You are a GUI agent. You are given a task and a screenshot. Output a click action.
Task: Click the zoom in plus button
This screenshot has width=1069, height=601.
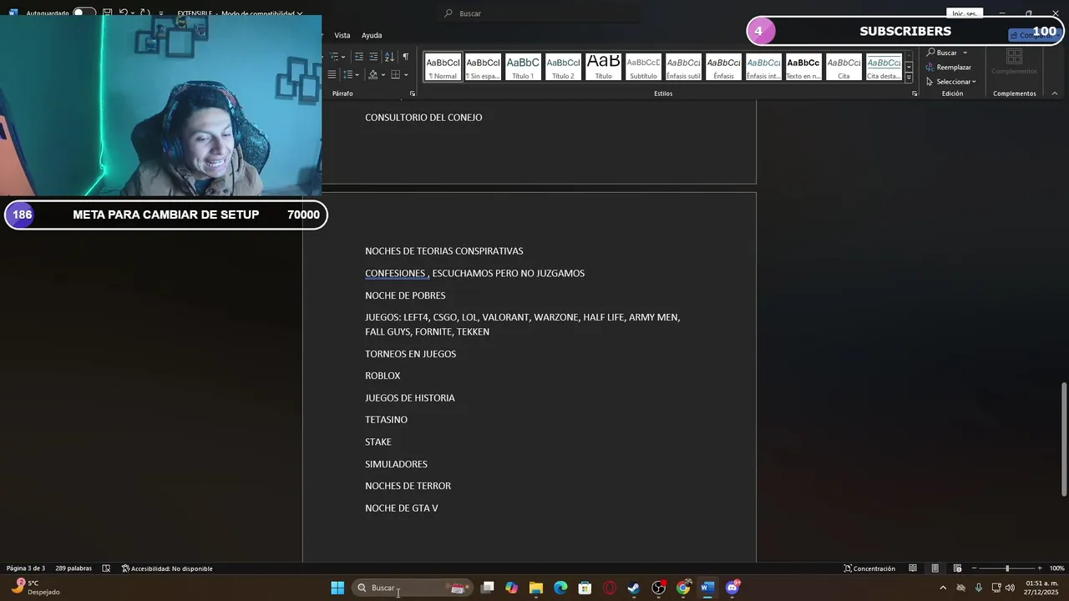tap(1040, 568)
